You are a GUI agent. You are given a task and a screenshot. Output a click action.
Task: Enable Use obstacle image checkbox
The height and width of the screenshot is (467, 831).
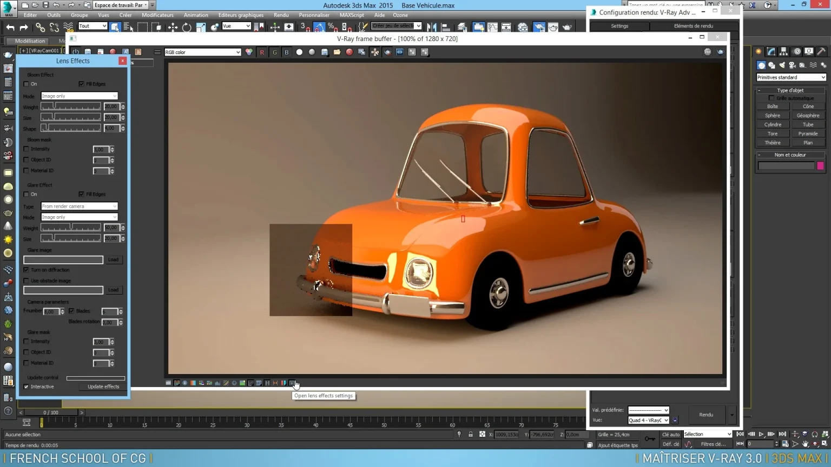[26, 281]
